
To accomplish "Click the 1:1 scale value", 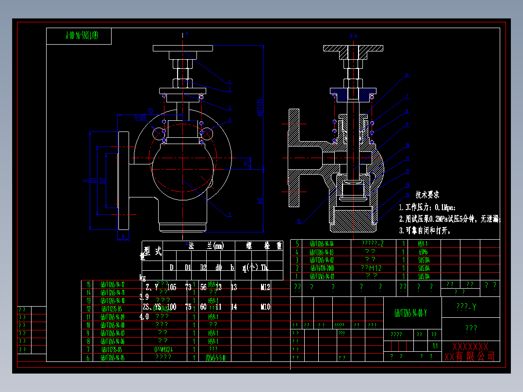I will tap(435, 346).
